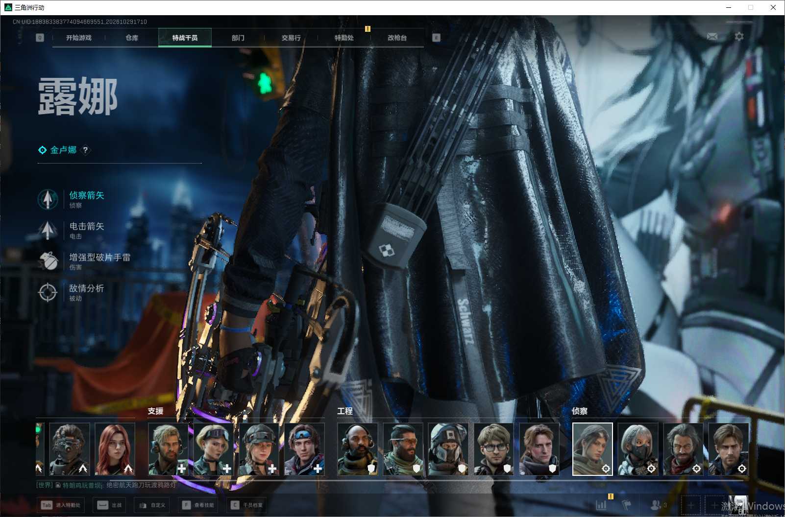Click the 查看技能 button
Viewport: 785px width, 517px height.
198,505
